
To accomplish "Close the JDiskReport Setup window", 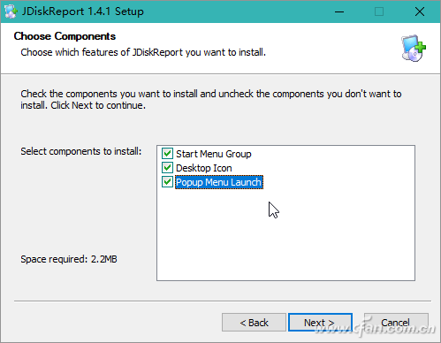I will pyautogui.click(x=420, y=11).
